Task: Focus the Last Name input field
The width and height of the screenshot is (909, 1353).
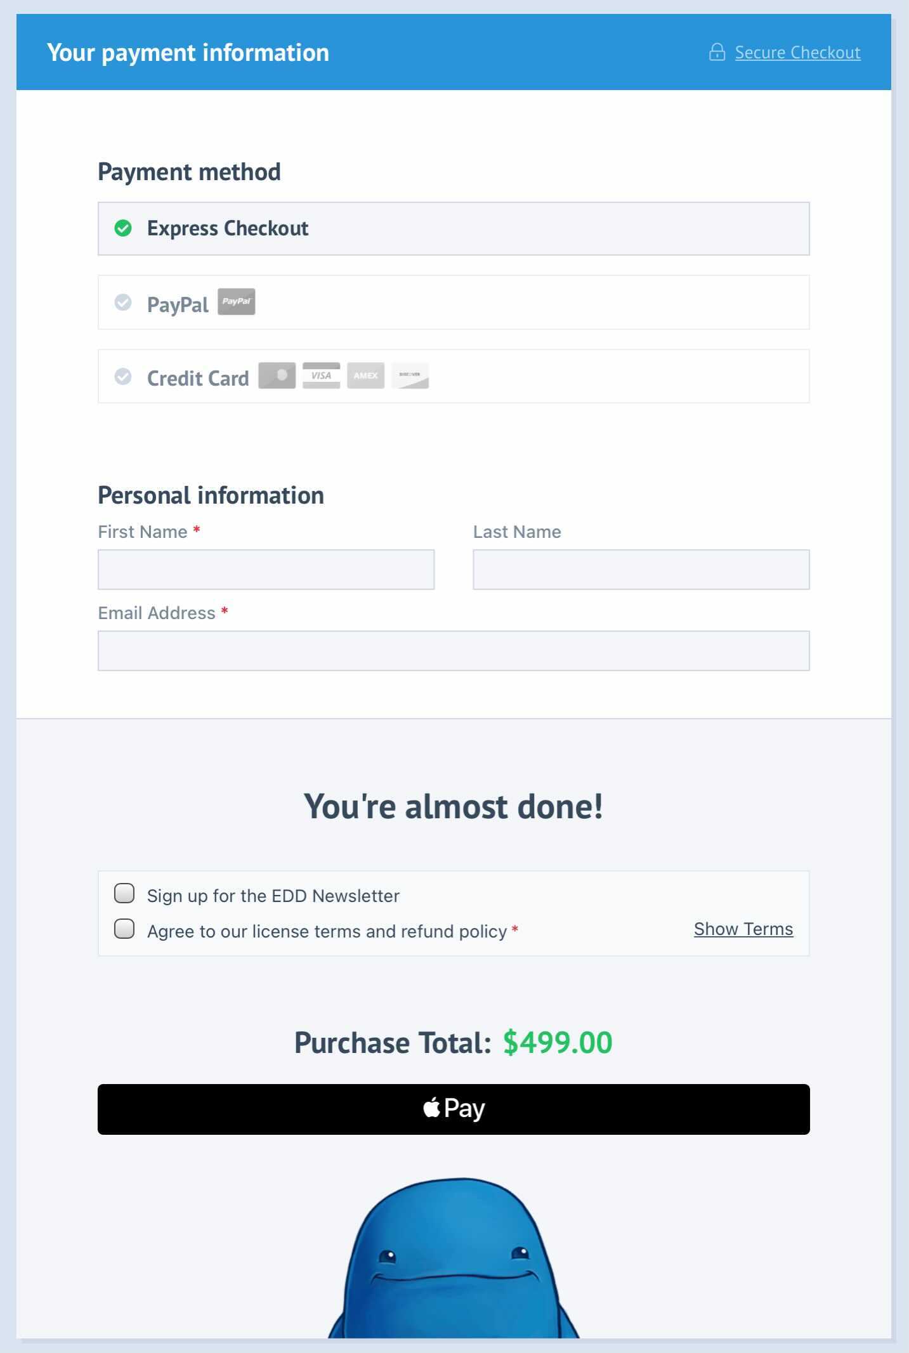Action: 641,570
